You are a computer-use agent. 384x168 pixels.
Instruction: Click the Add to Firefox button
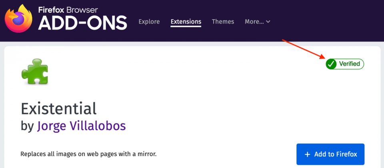point(330,154)
